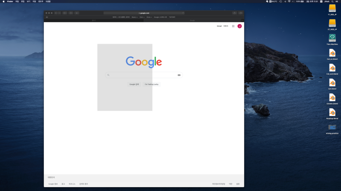Open the Google account avatar J
Viewport: 341px width, 191px height.
[240, 26]
